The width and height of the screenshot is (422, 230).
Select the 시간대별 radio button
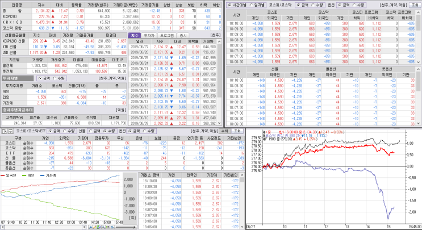229,5
